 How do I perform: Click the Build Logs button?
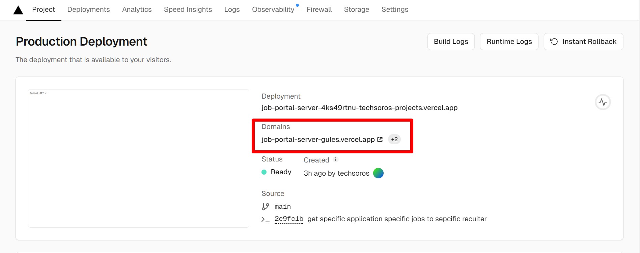tap(451, 42)
